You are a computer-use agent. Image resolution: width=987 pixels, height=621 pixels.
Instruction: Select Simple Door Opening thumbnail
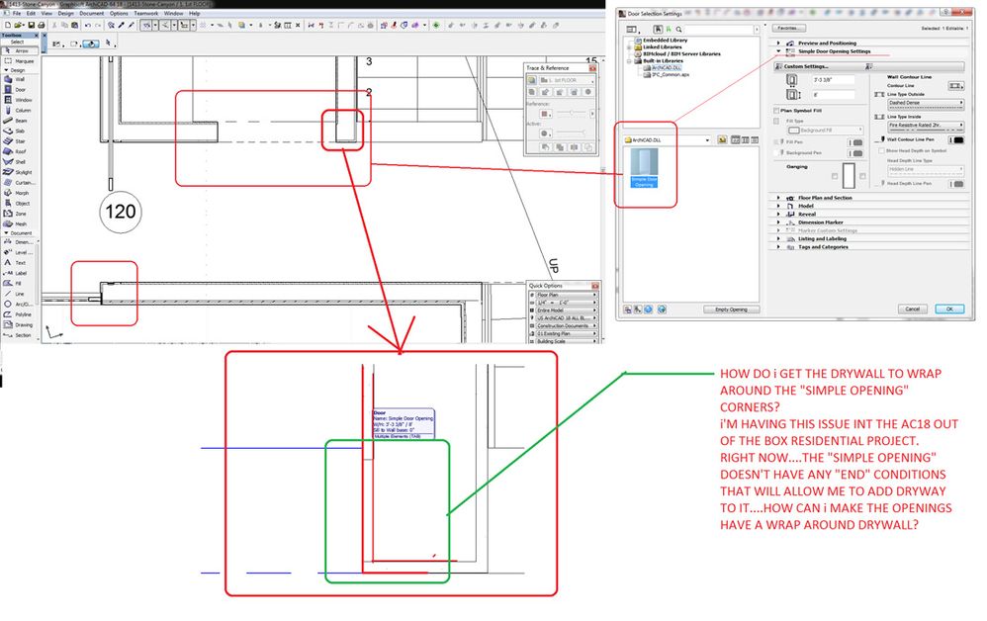(x=644, y=167)
